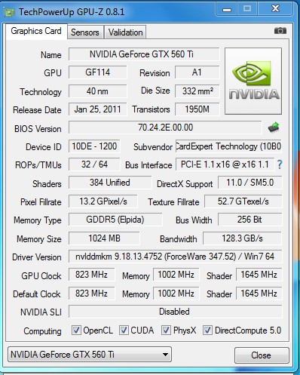Click the GPU Clock value 823 MHz
300x375 pixels.
91,275
